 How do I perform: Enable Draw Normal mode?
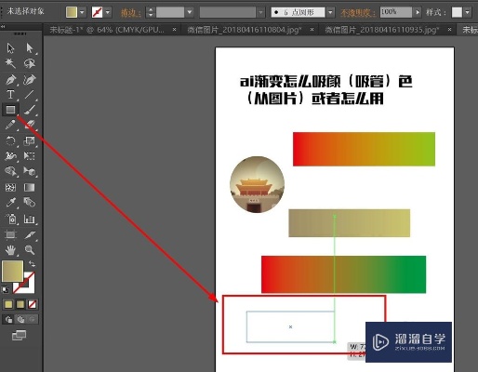coord(8,319)
